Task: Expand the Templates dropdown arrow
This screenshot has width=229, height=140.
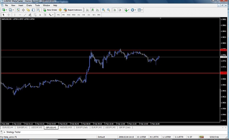Action: (142, 10)
